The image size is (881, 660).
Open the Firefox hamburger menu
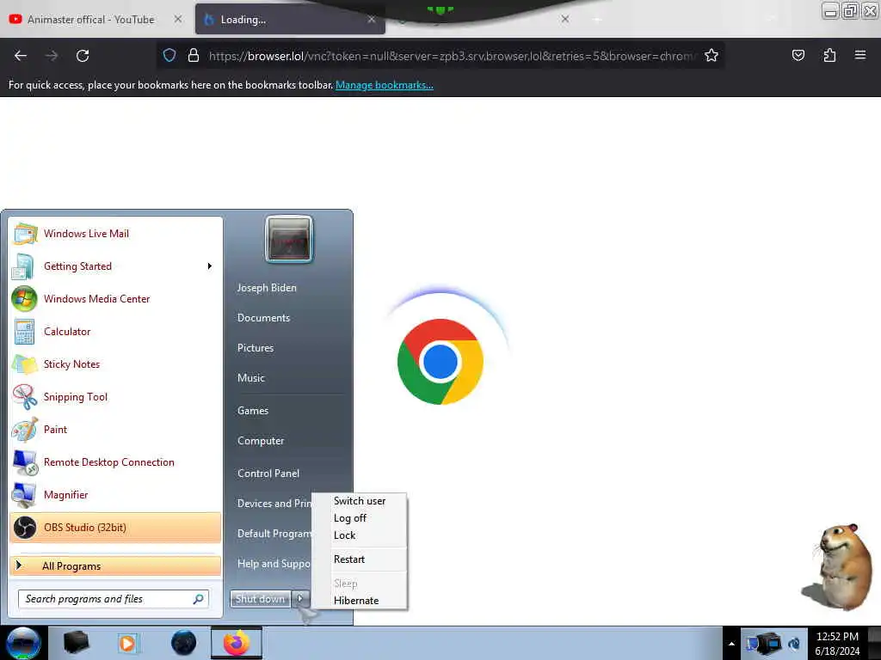click(860, 55)
